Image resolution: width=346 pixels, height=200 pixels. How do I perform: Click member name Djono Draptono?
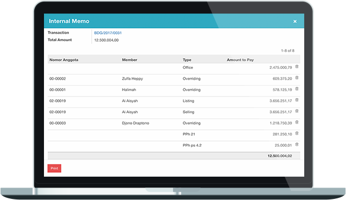[x=136, y=123]
